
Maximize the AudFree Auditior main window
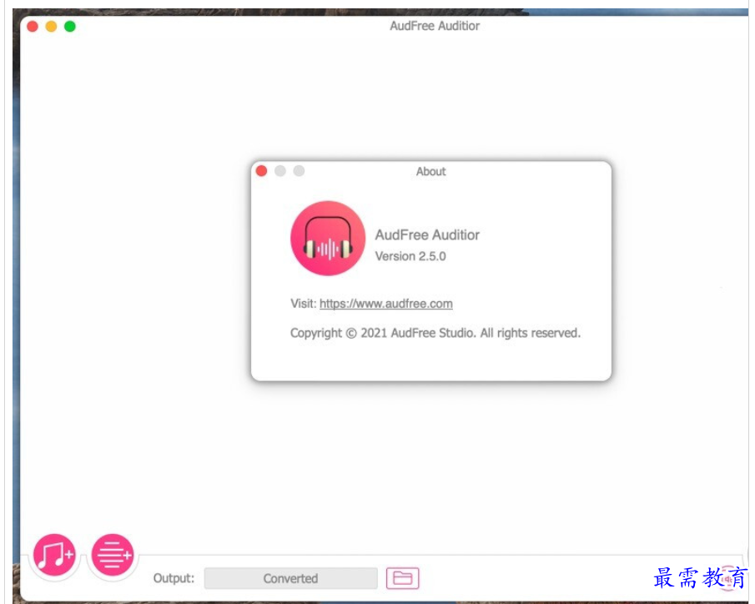(70, 27)
